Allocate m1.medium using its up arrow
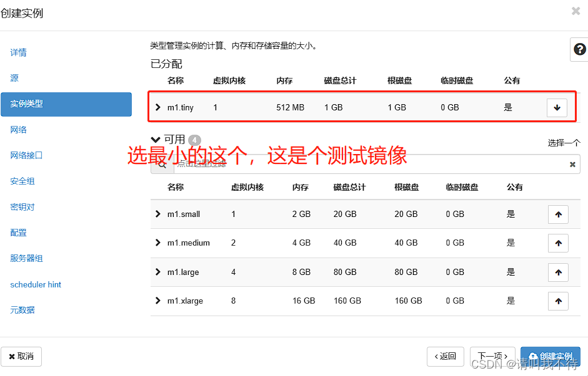 pyautogui.click(x=557, y=243)
